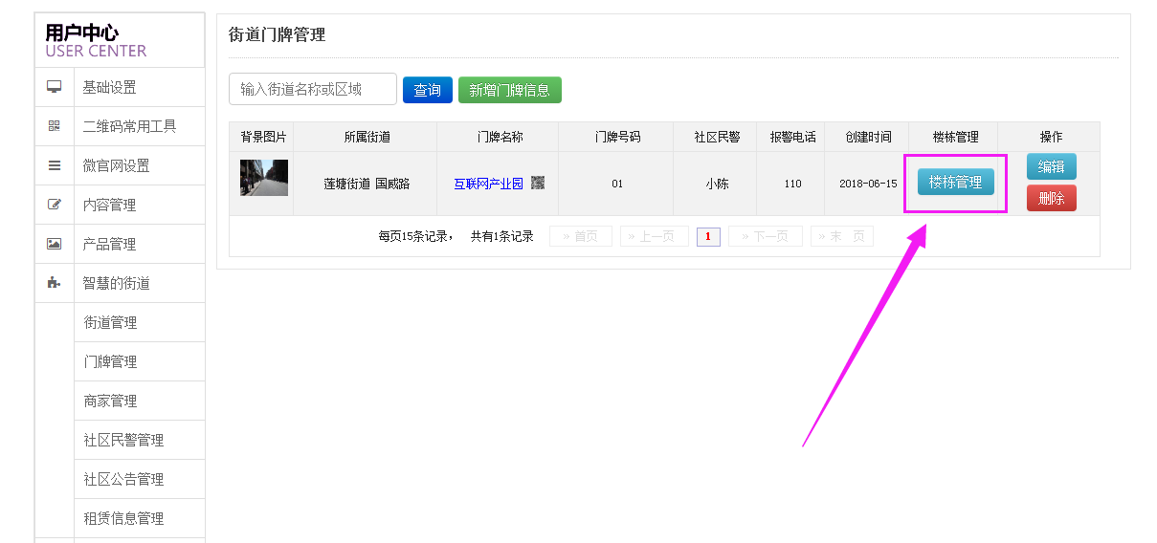This screenshot has width=1157, height=543.
Task: Click the 所属街道 column header
Action: (x=367, y=137)
